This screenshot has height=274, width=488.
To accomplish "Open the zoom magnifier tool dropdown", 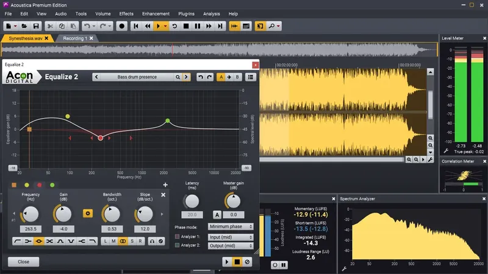I will [x=278, y=26].
